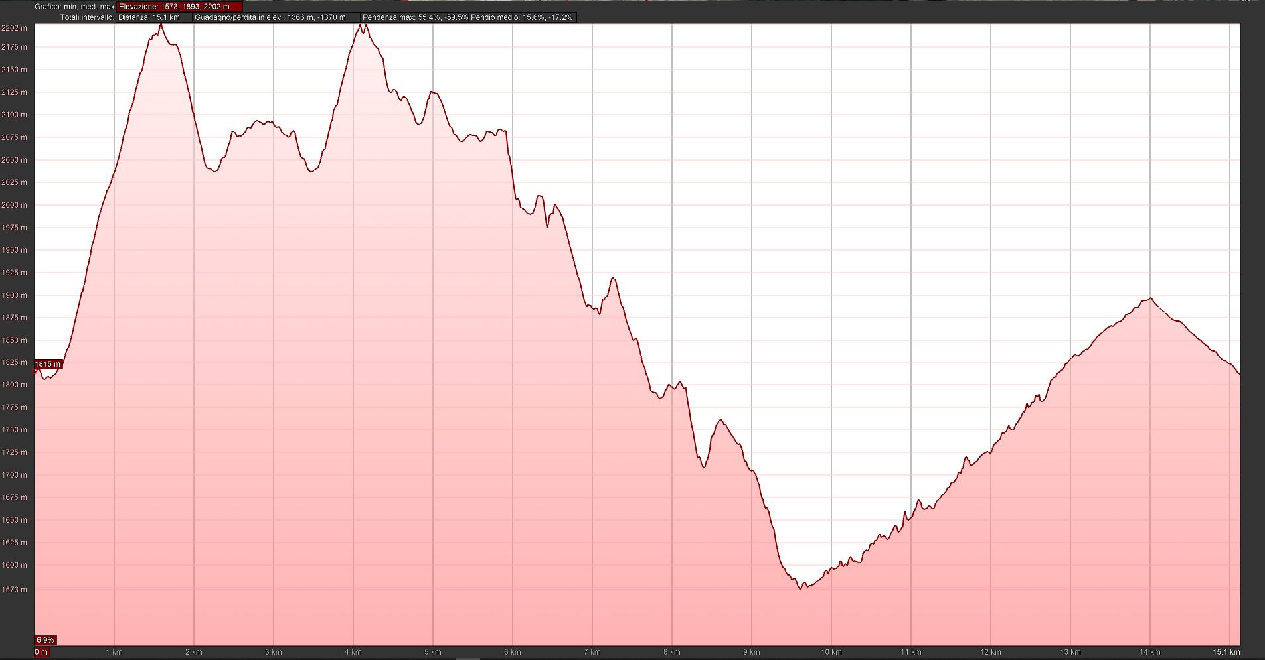Image resolution: width=1265 pixels, height=660 pixels.
Task: Click the 1 km distance axis label
Action: pyautogui.click(x=114, y=652)
